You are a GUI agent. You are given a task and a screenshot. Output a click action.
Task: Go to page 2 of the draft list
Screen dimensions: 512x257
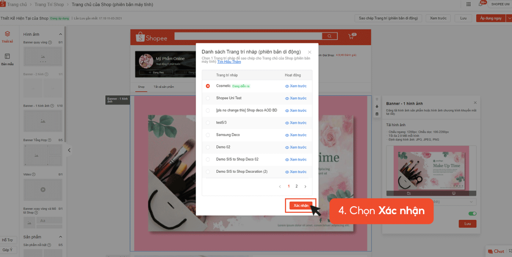[296, 187]
